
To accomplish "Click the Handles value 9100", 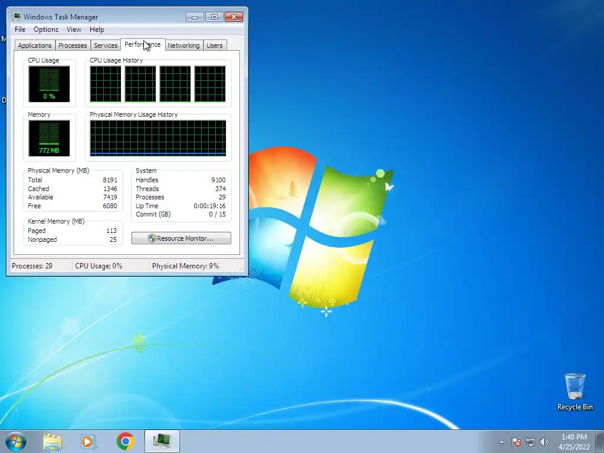I will point(218,180).
